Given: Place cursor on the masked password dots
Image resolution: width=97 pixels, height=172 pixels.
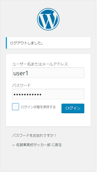Looking at the screenshot, I should point(28,95).
